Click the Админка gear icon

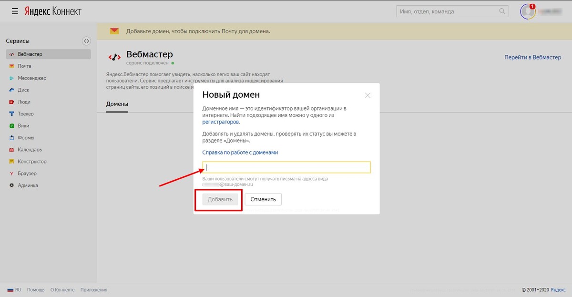click(x=12, y=185)
